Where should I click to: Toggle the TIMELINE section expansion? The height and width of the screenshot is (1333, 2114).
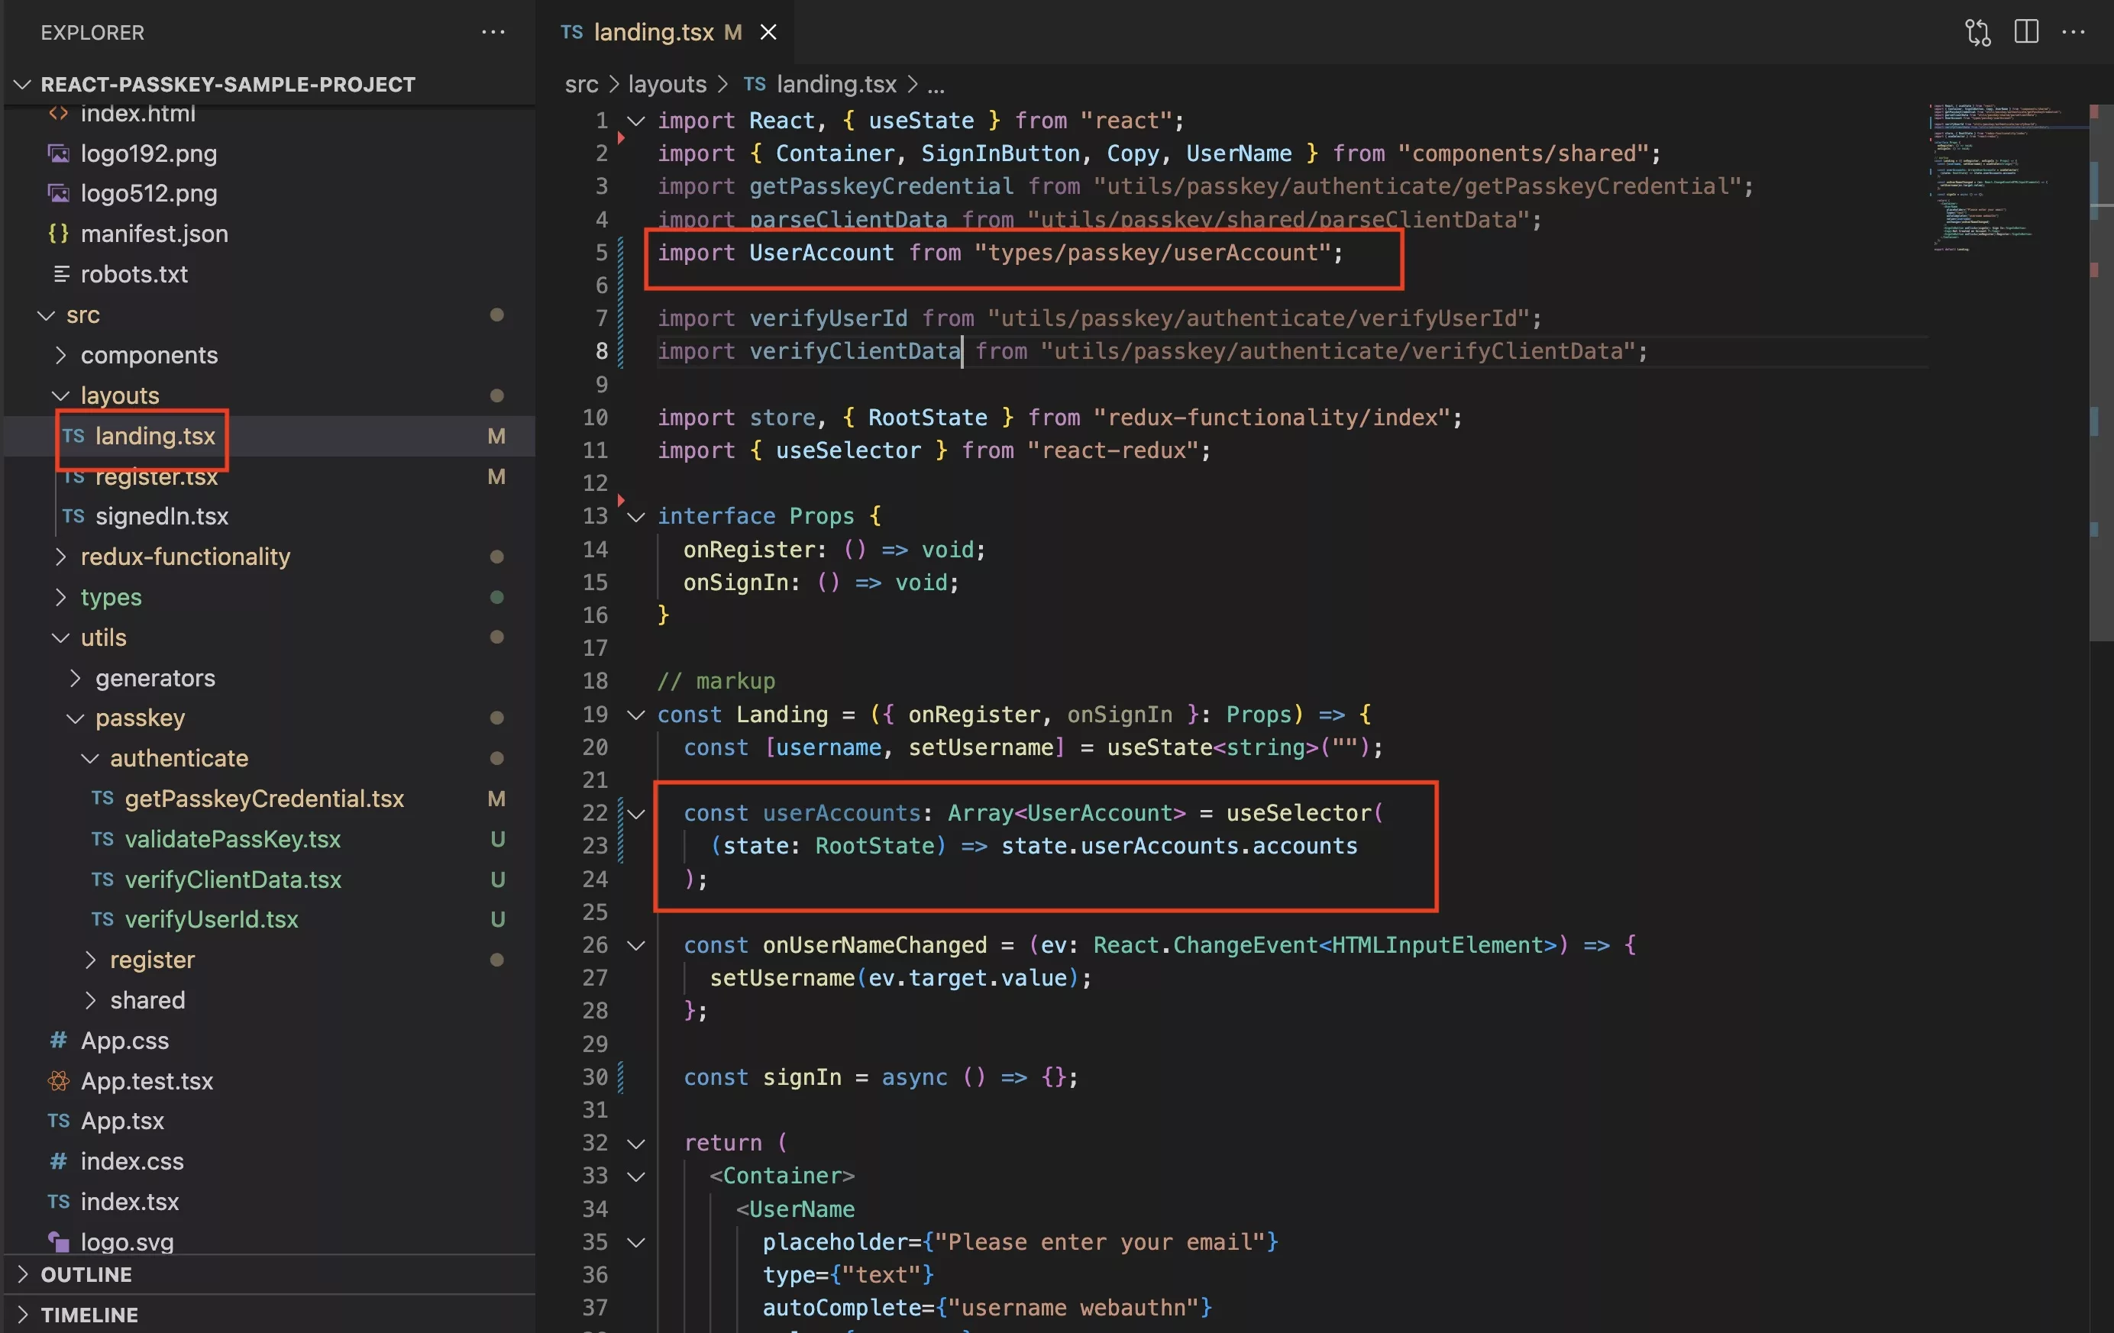[88, 1313]
